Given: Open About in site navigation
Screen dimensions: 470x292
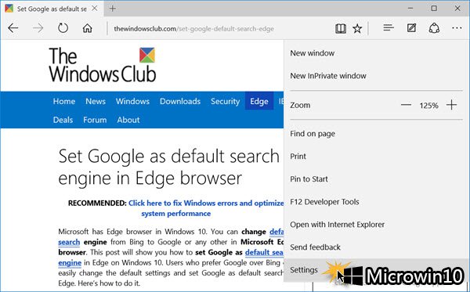Looking at the screenshot, I should pyautogui.click(x=128, y=120).
